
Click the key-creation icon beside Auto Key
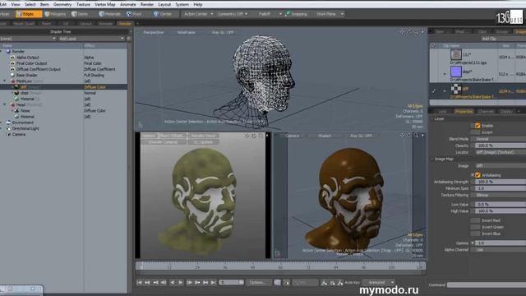click(x=340, y=283)
